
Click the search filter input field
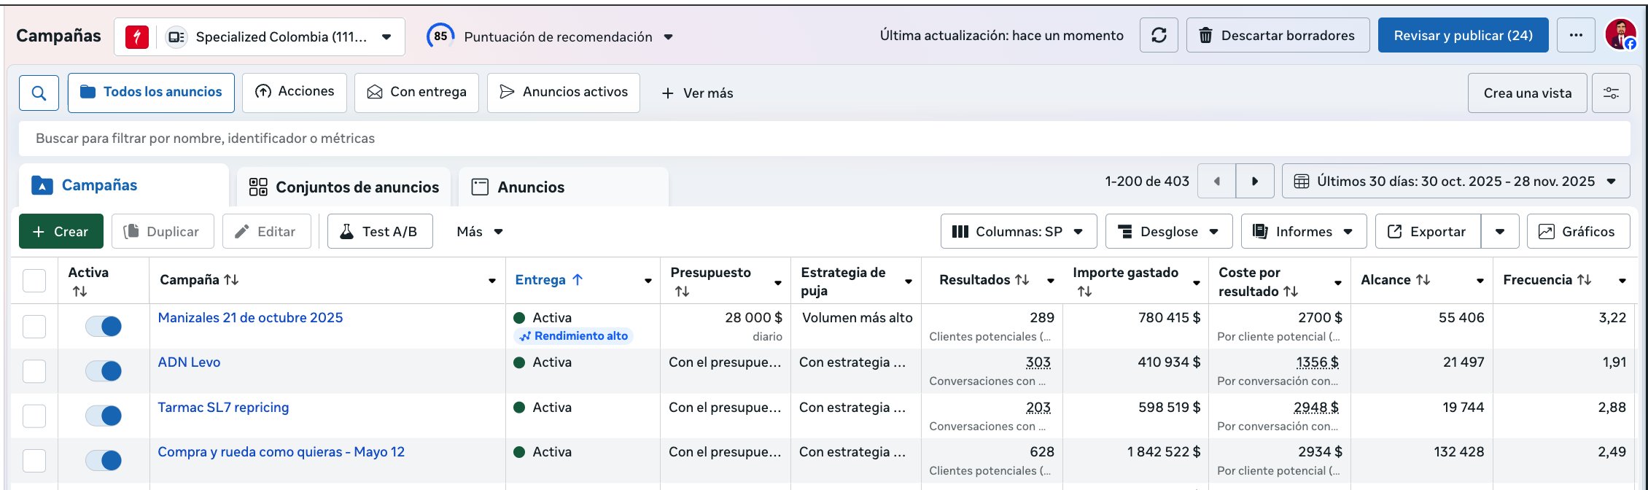(824, 139)
